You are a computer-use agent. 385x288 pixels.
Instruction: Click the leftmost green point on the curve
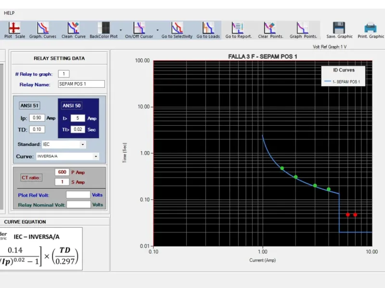pyautogui.click(x=282, y=168)
